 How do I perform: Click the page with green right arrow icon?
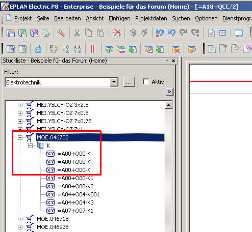pyautogui.click(x=160, y=49)
